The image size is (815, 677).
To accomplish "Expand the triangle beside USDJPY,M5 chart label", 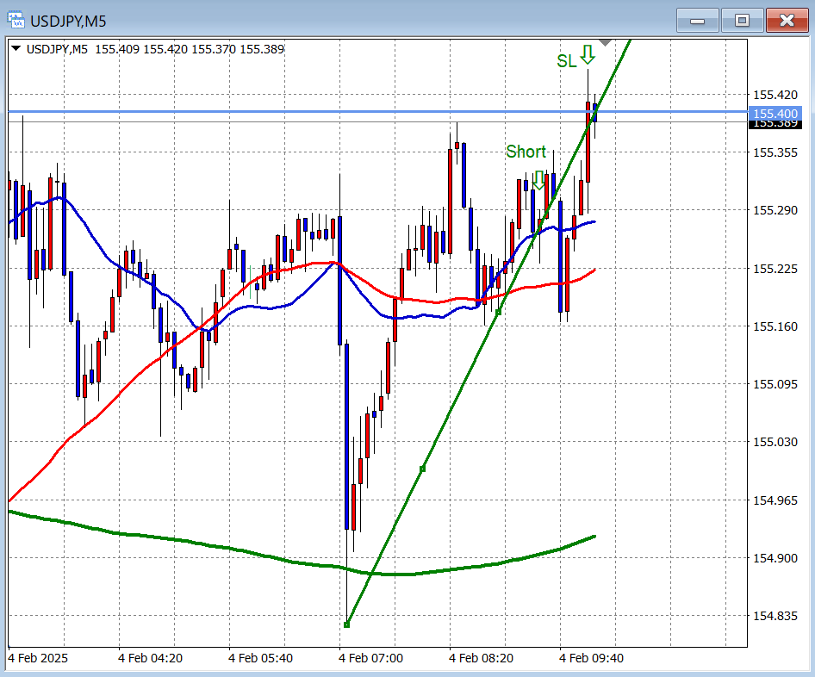I will (16, 49).
